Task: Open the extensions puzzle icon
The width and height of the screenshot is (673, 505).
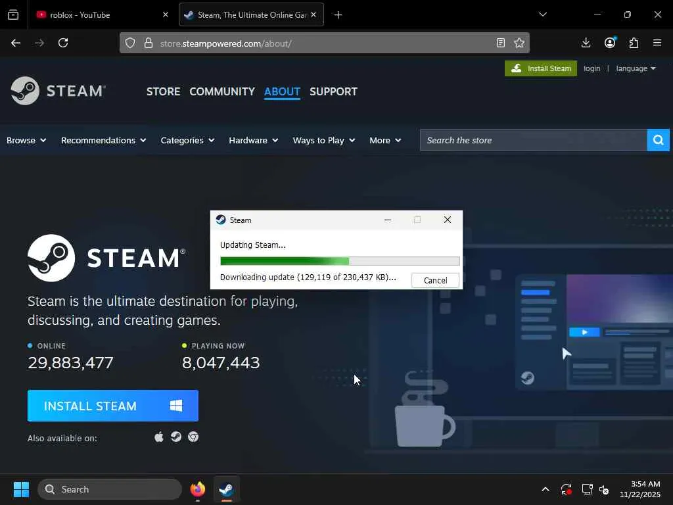Action: point(634,43)
